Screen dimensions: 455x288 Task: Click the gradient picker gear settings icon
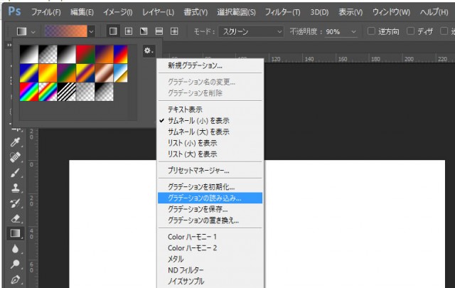click(x=148, y=51)
